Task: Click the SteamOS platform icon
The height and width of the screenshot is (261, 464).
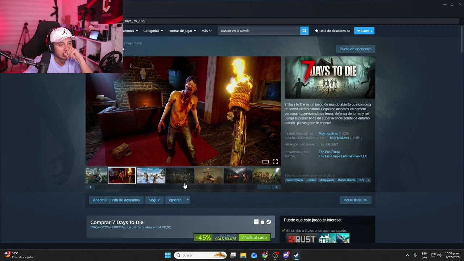Action: pos(269,222)
